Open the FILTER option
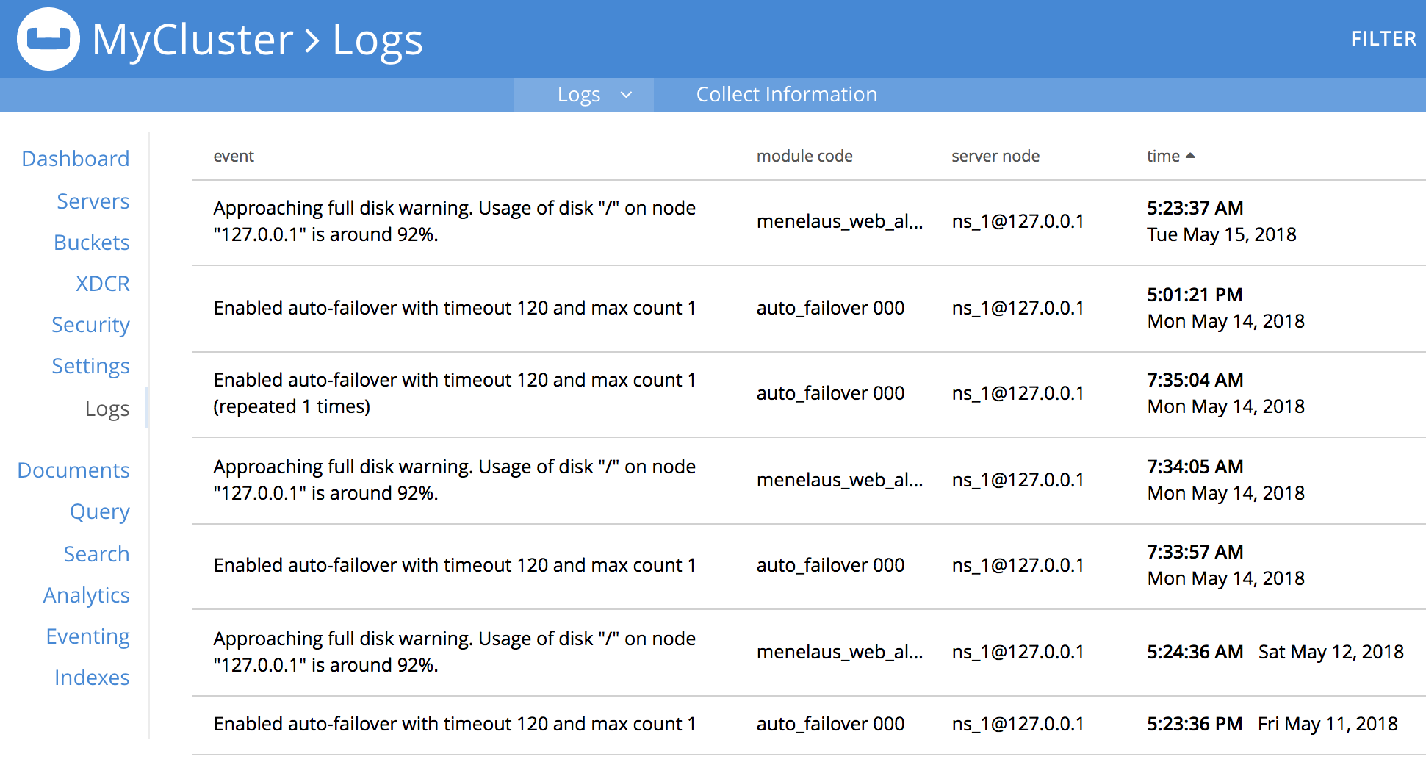 click(1383, 39)
